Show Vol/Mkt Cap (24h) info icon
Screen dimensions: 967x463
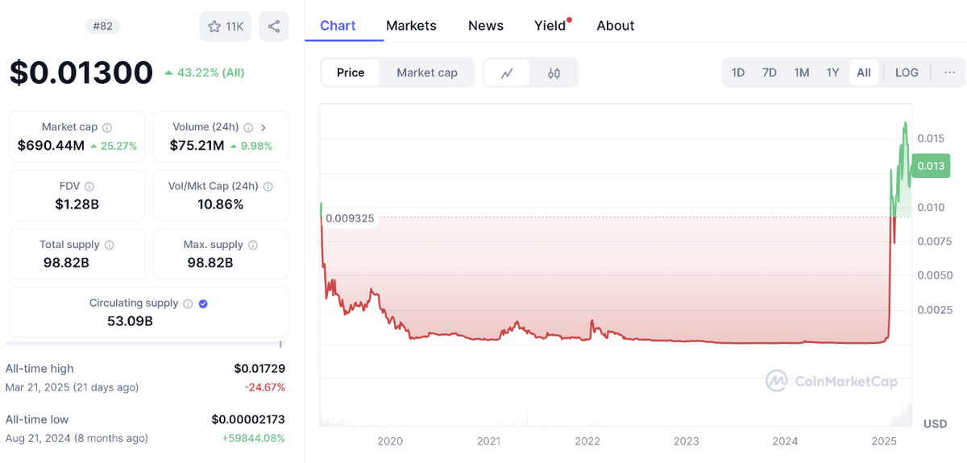click(x=268, y=186)
